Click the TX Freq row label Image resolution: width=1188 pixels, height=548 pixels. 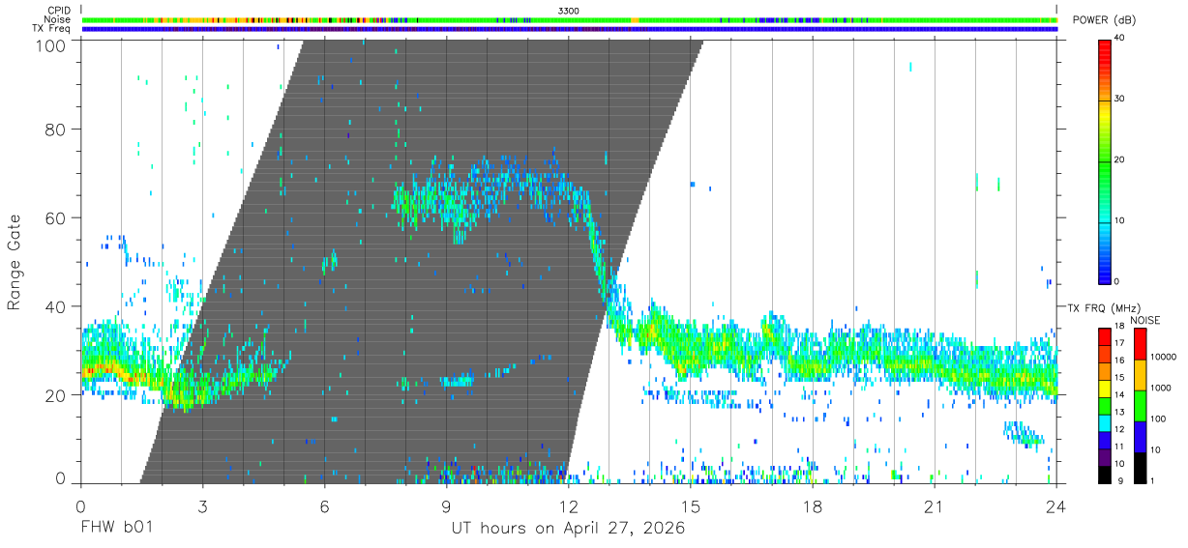52,29
